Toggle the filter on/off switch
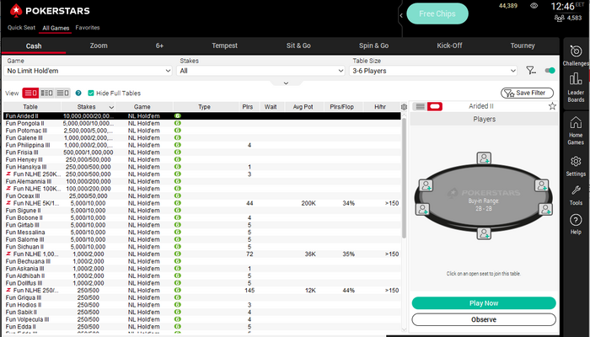The width and height of the screenshot is (590, 337). (550, 70)
